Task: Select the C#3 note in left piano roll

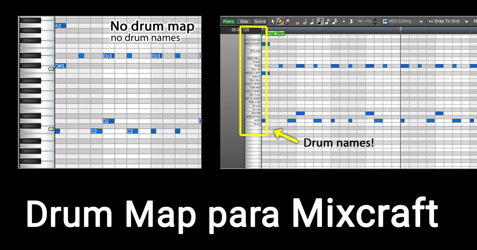Action: tap(60, 65)
